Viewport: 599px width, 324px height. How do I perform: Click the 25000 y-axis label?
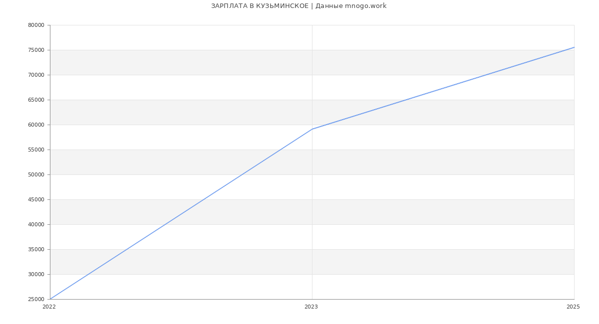[36, 299]
